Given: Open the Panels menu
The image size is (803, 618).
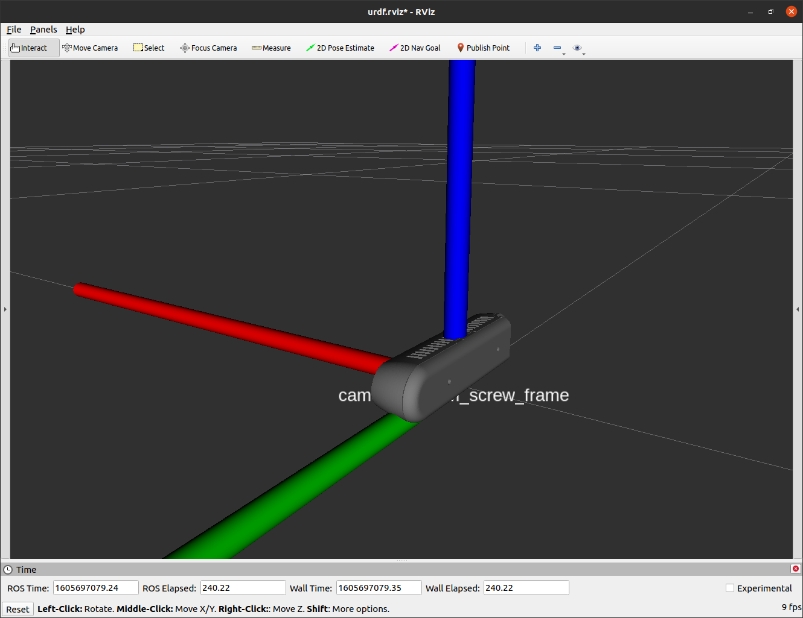Looking at the screenshot, I should (43, 30).
